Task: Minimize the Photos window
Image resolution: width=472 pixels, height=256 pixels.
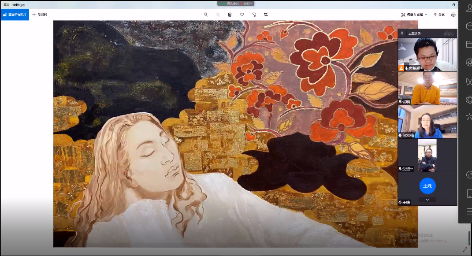Action: pos(442,5)
